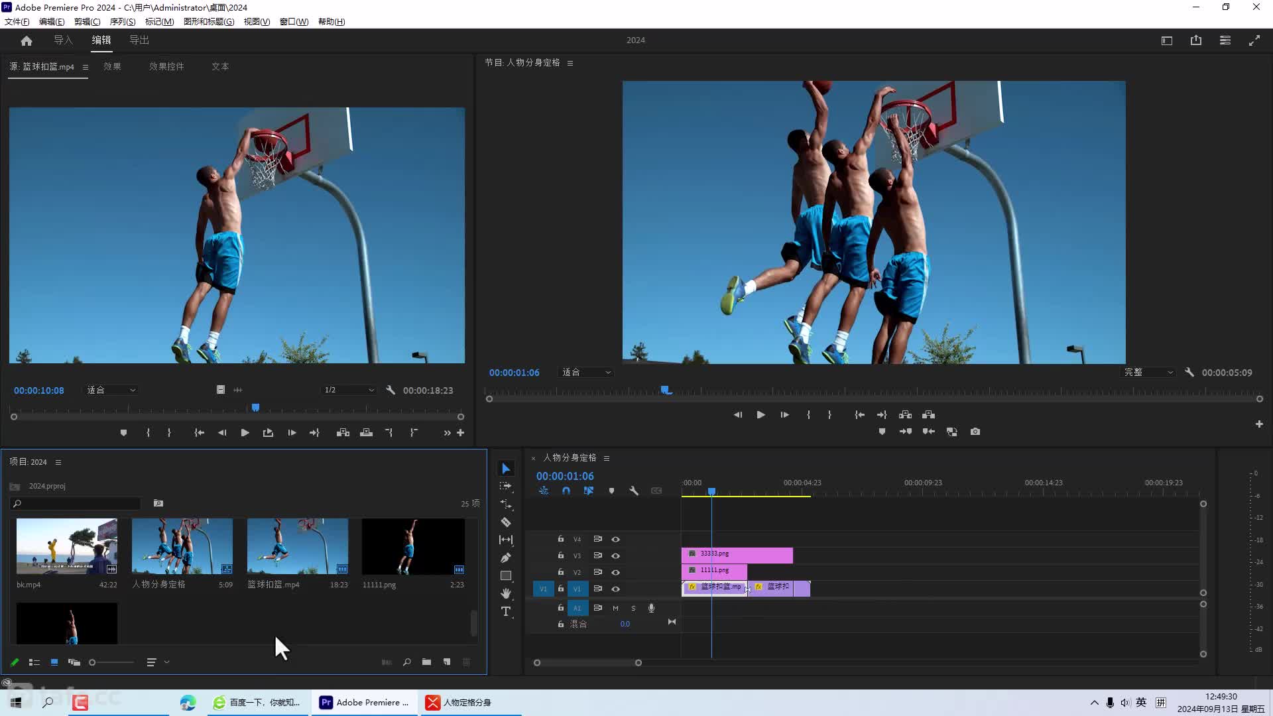This screenshot has height=716, width=1273.
Task: Select the 人物分身定格 sequence thumbnail
Action: (x=182, y=546)
